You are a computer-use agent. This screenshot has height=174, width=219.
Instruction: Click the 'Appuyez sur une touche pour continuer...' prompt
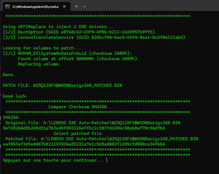point(53,160)
